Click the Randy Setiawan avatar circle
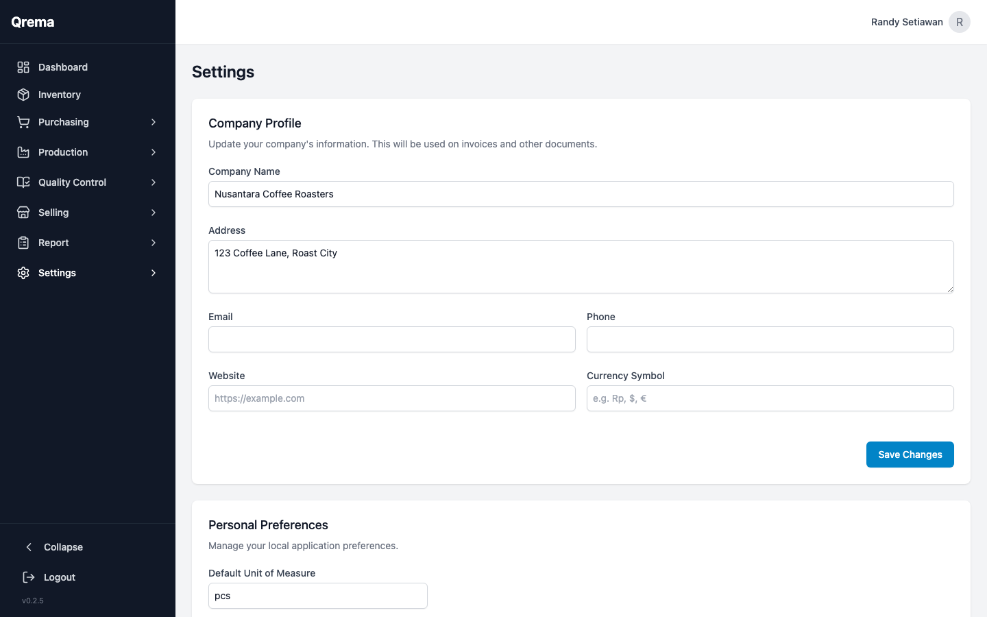Viewport: 987px width, 617px height. [x=960, y=22]
